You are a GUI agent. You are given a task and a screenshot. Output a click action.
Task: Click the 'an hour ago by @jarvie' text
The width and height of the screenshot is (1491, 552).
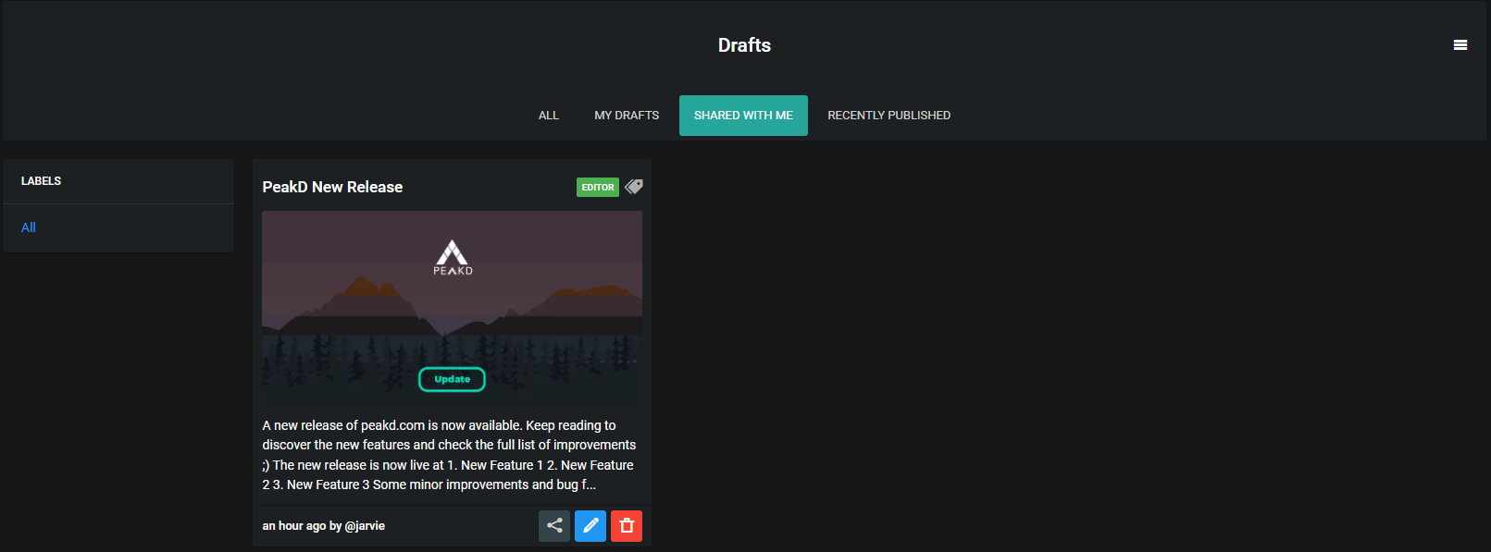pyautogui.click(x=324, y=526)
